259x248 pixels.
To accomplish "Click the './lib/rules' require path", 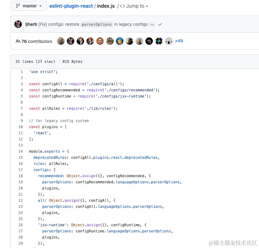I will pos(99,109).
